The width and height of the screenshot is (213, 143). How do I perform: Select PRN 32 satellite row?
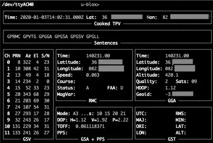(x=28, y=120)
